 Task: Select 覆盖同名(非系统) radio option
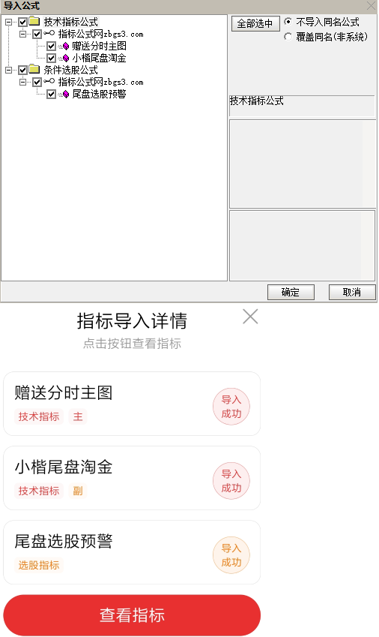[x=288, y=37]
